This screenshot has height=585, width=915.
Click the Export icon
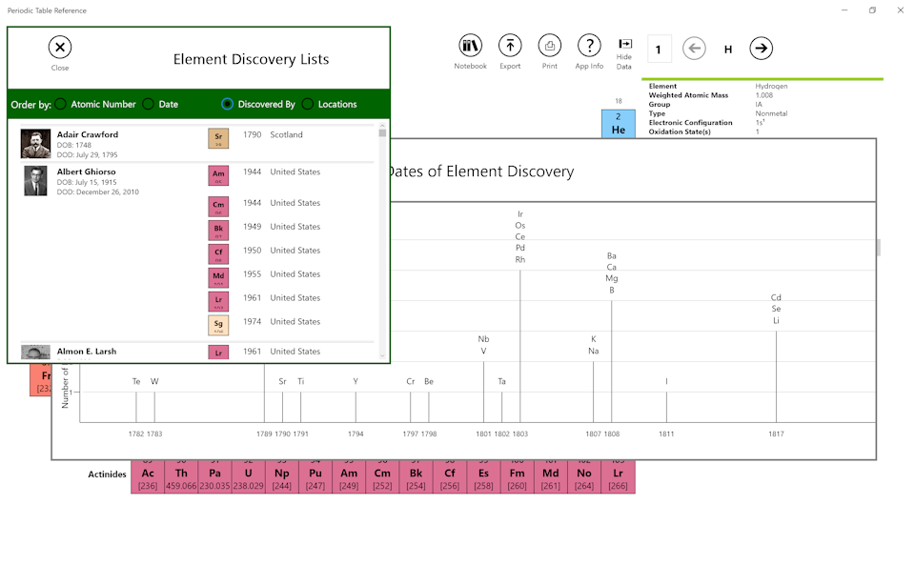click(510, 46)
